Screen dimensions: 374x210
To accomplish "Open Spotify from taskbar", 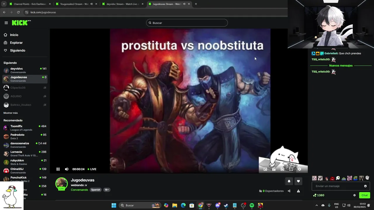I will 252,205.
